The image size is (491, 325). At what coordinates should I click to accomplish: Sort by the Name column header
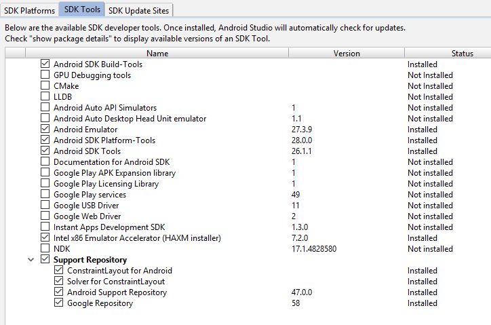[x=157, y=53]
